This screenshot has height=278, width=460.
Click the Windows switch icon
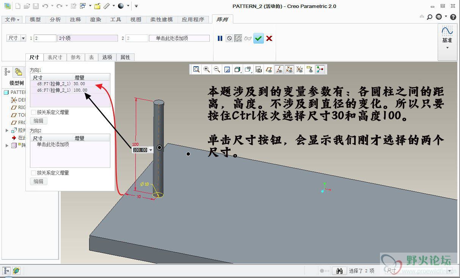point(83,6)
